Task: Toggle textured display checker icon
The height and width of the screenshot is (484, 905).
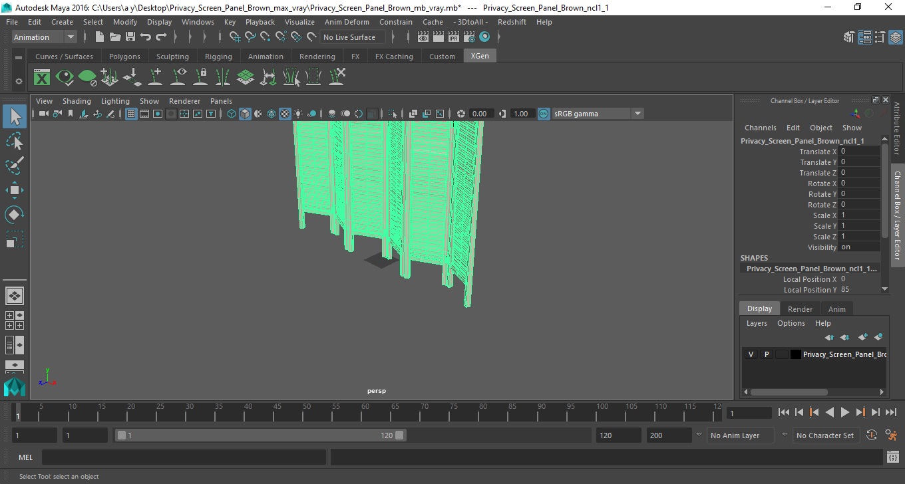Action: (285, 114)
